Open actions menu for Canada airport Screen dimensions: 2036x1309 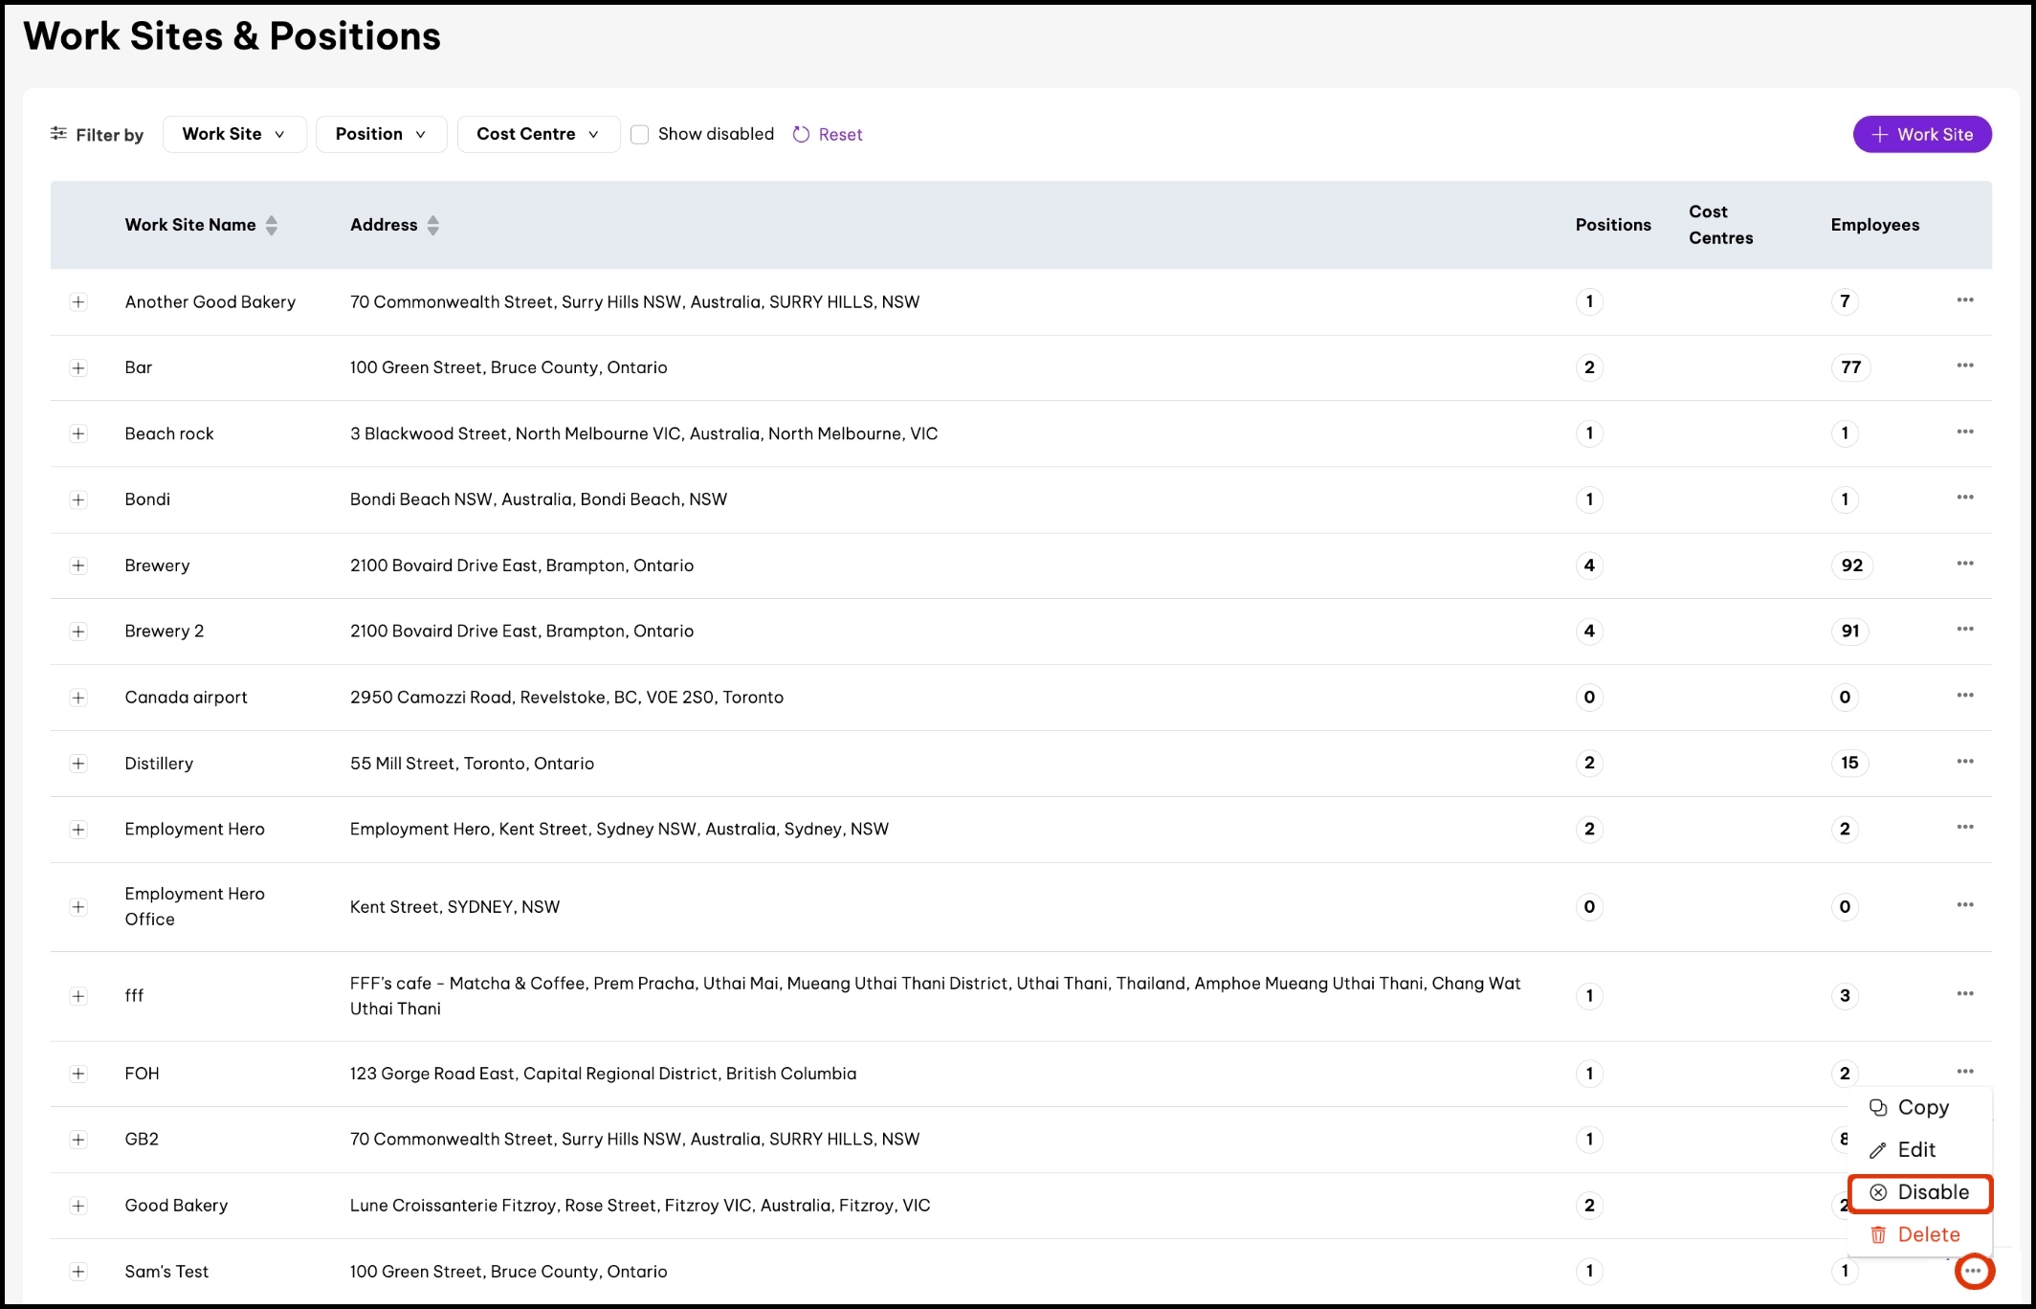[x=1964, y=696]
